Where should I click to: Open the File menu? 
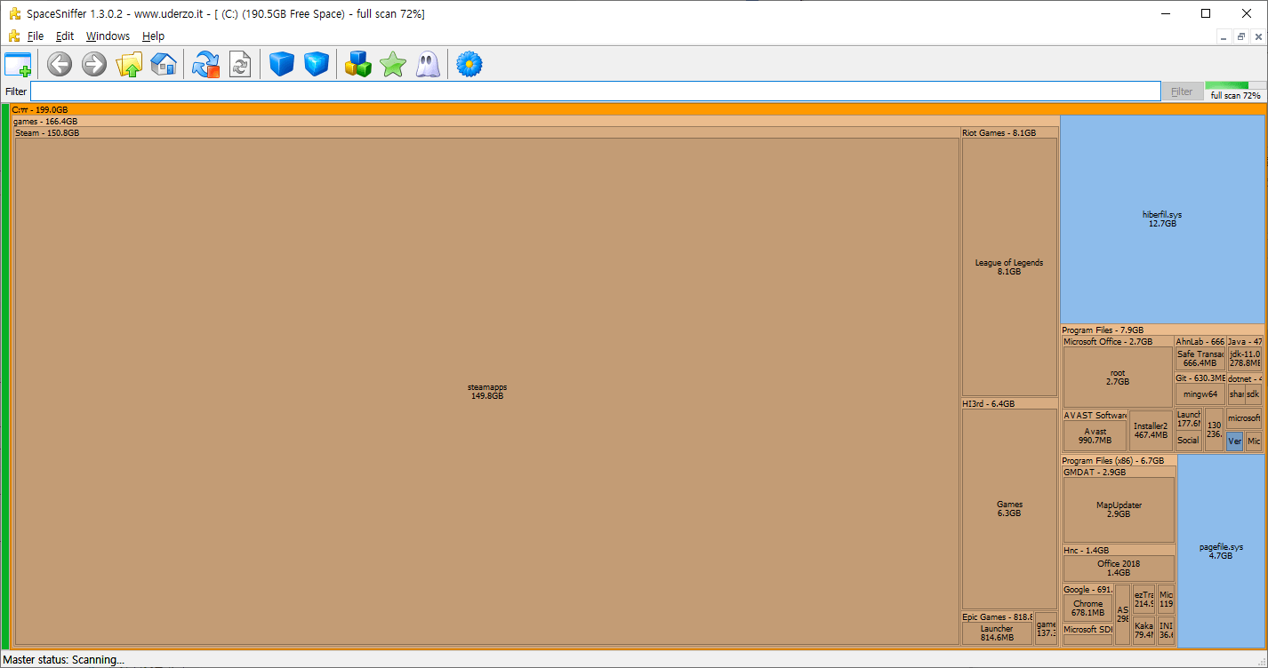36,36
